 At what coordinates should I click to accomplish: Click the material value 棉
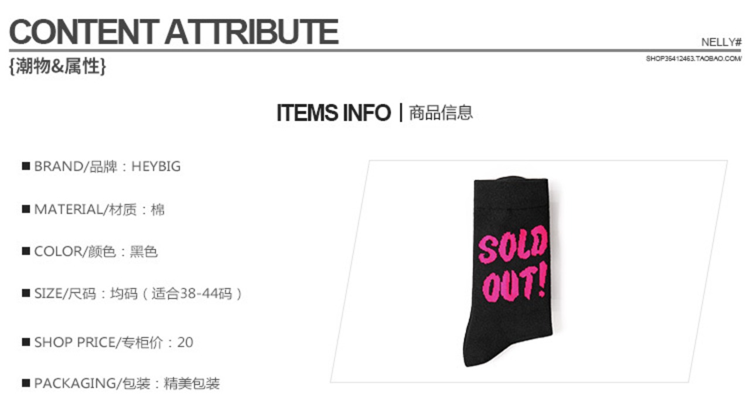158,209
